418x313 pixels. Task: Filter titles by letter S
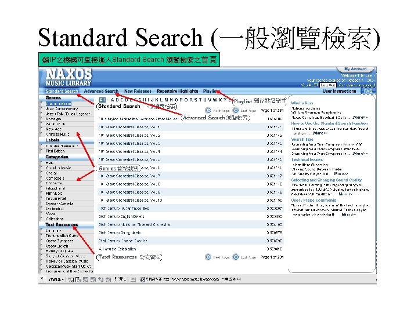[196, 100]
